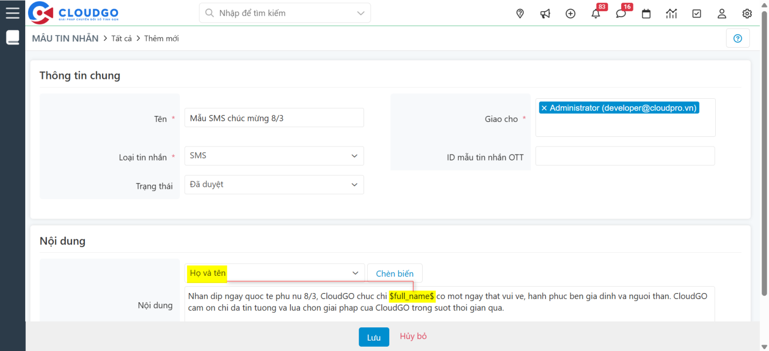This screenshot has width=769, height=351.
Task: Open notifications via the bell icon
Action: [x=595, y=14]
